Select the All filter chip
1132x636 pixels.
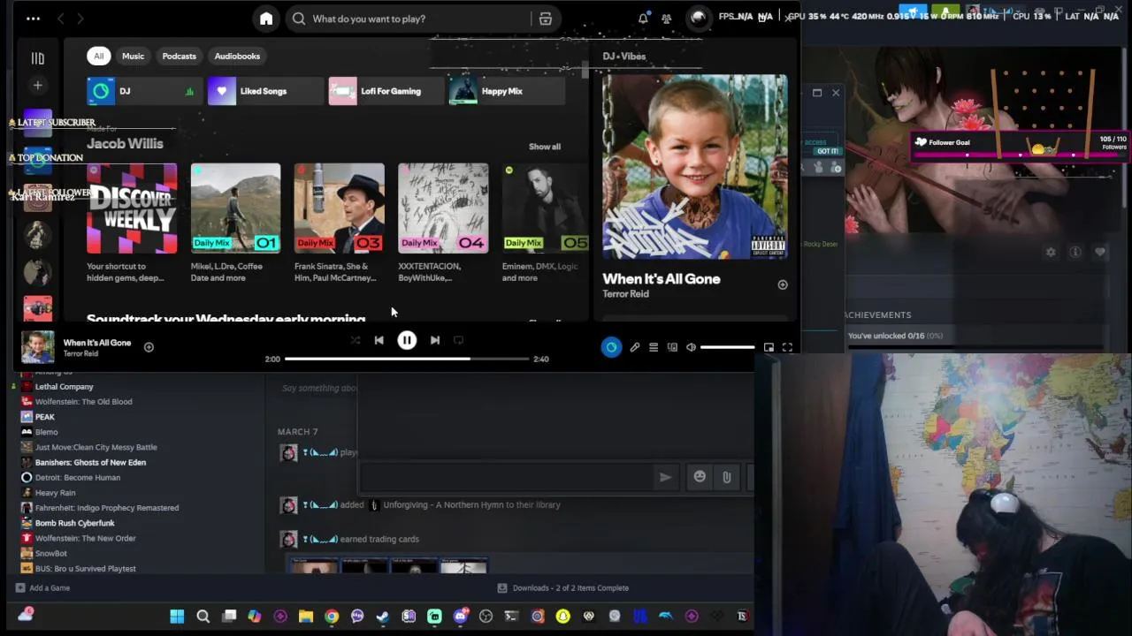[x=99, y=56]
